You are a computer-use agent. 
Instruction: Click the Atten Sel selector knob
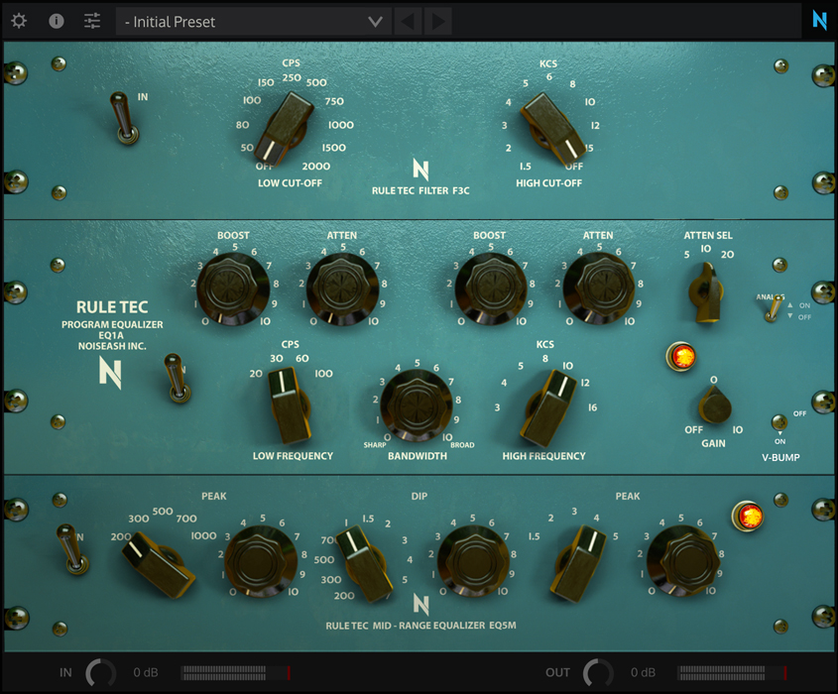coord(706,292)
